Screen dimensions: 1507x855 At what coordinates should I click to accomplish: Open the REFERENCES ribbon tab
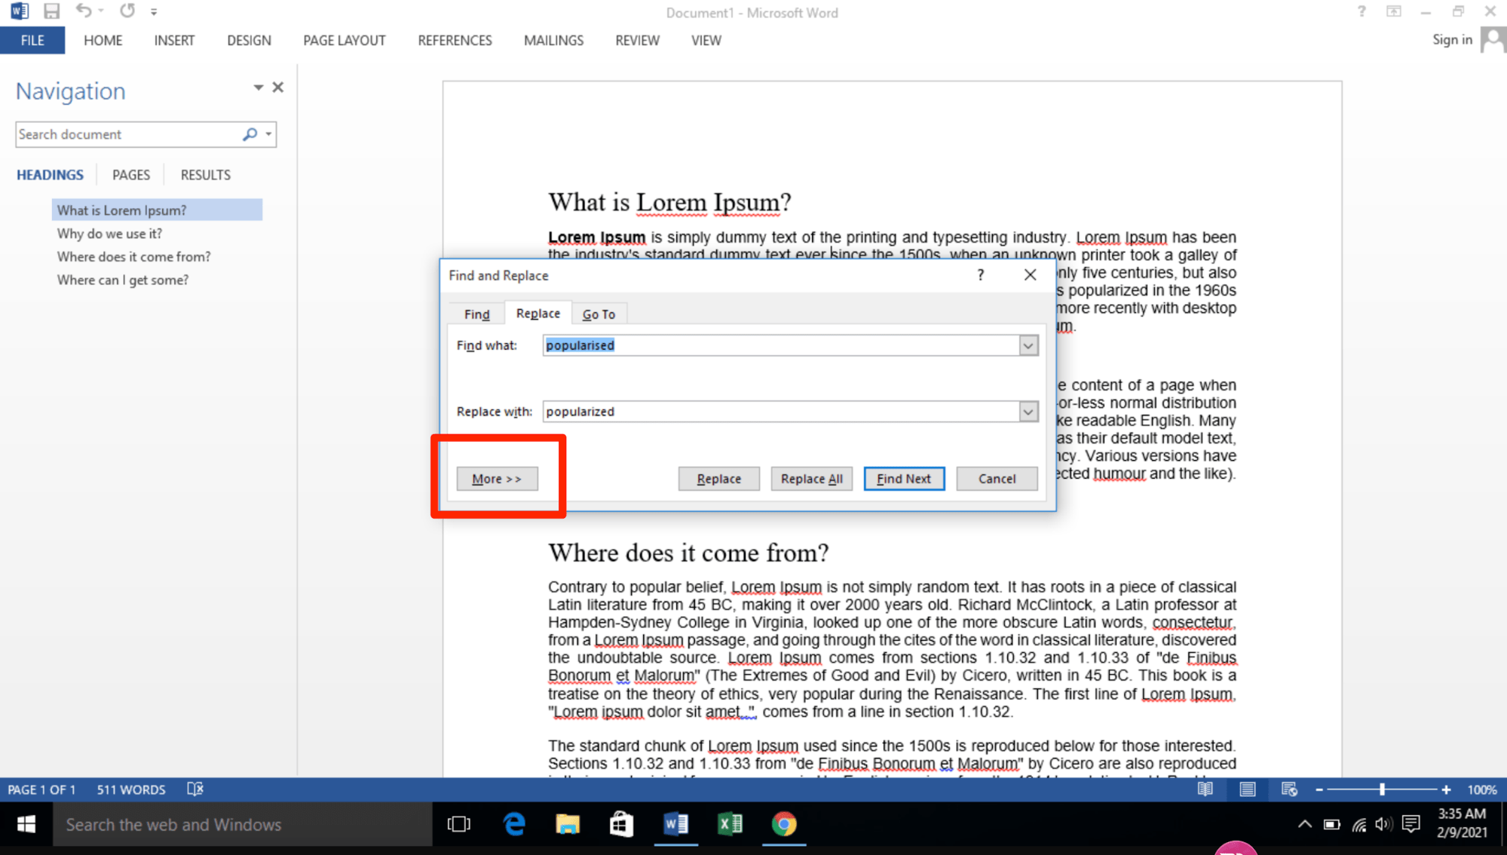click(453, 41)
